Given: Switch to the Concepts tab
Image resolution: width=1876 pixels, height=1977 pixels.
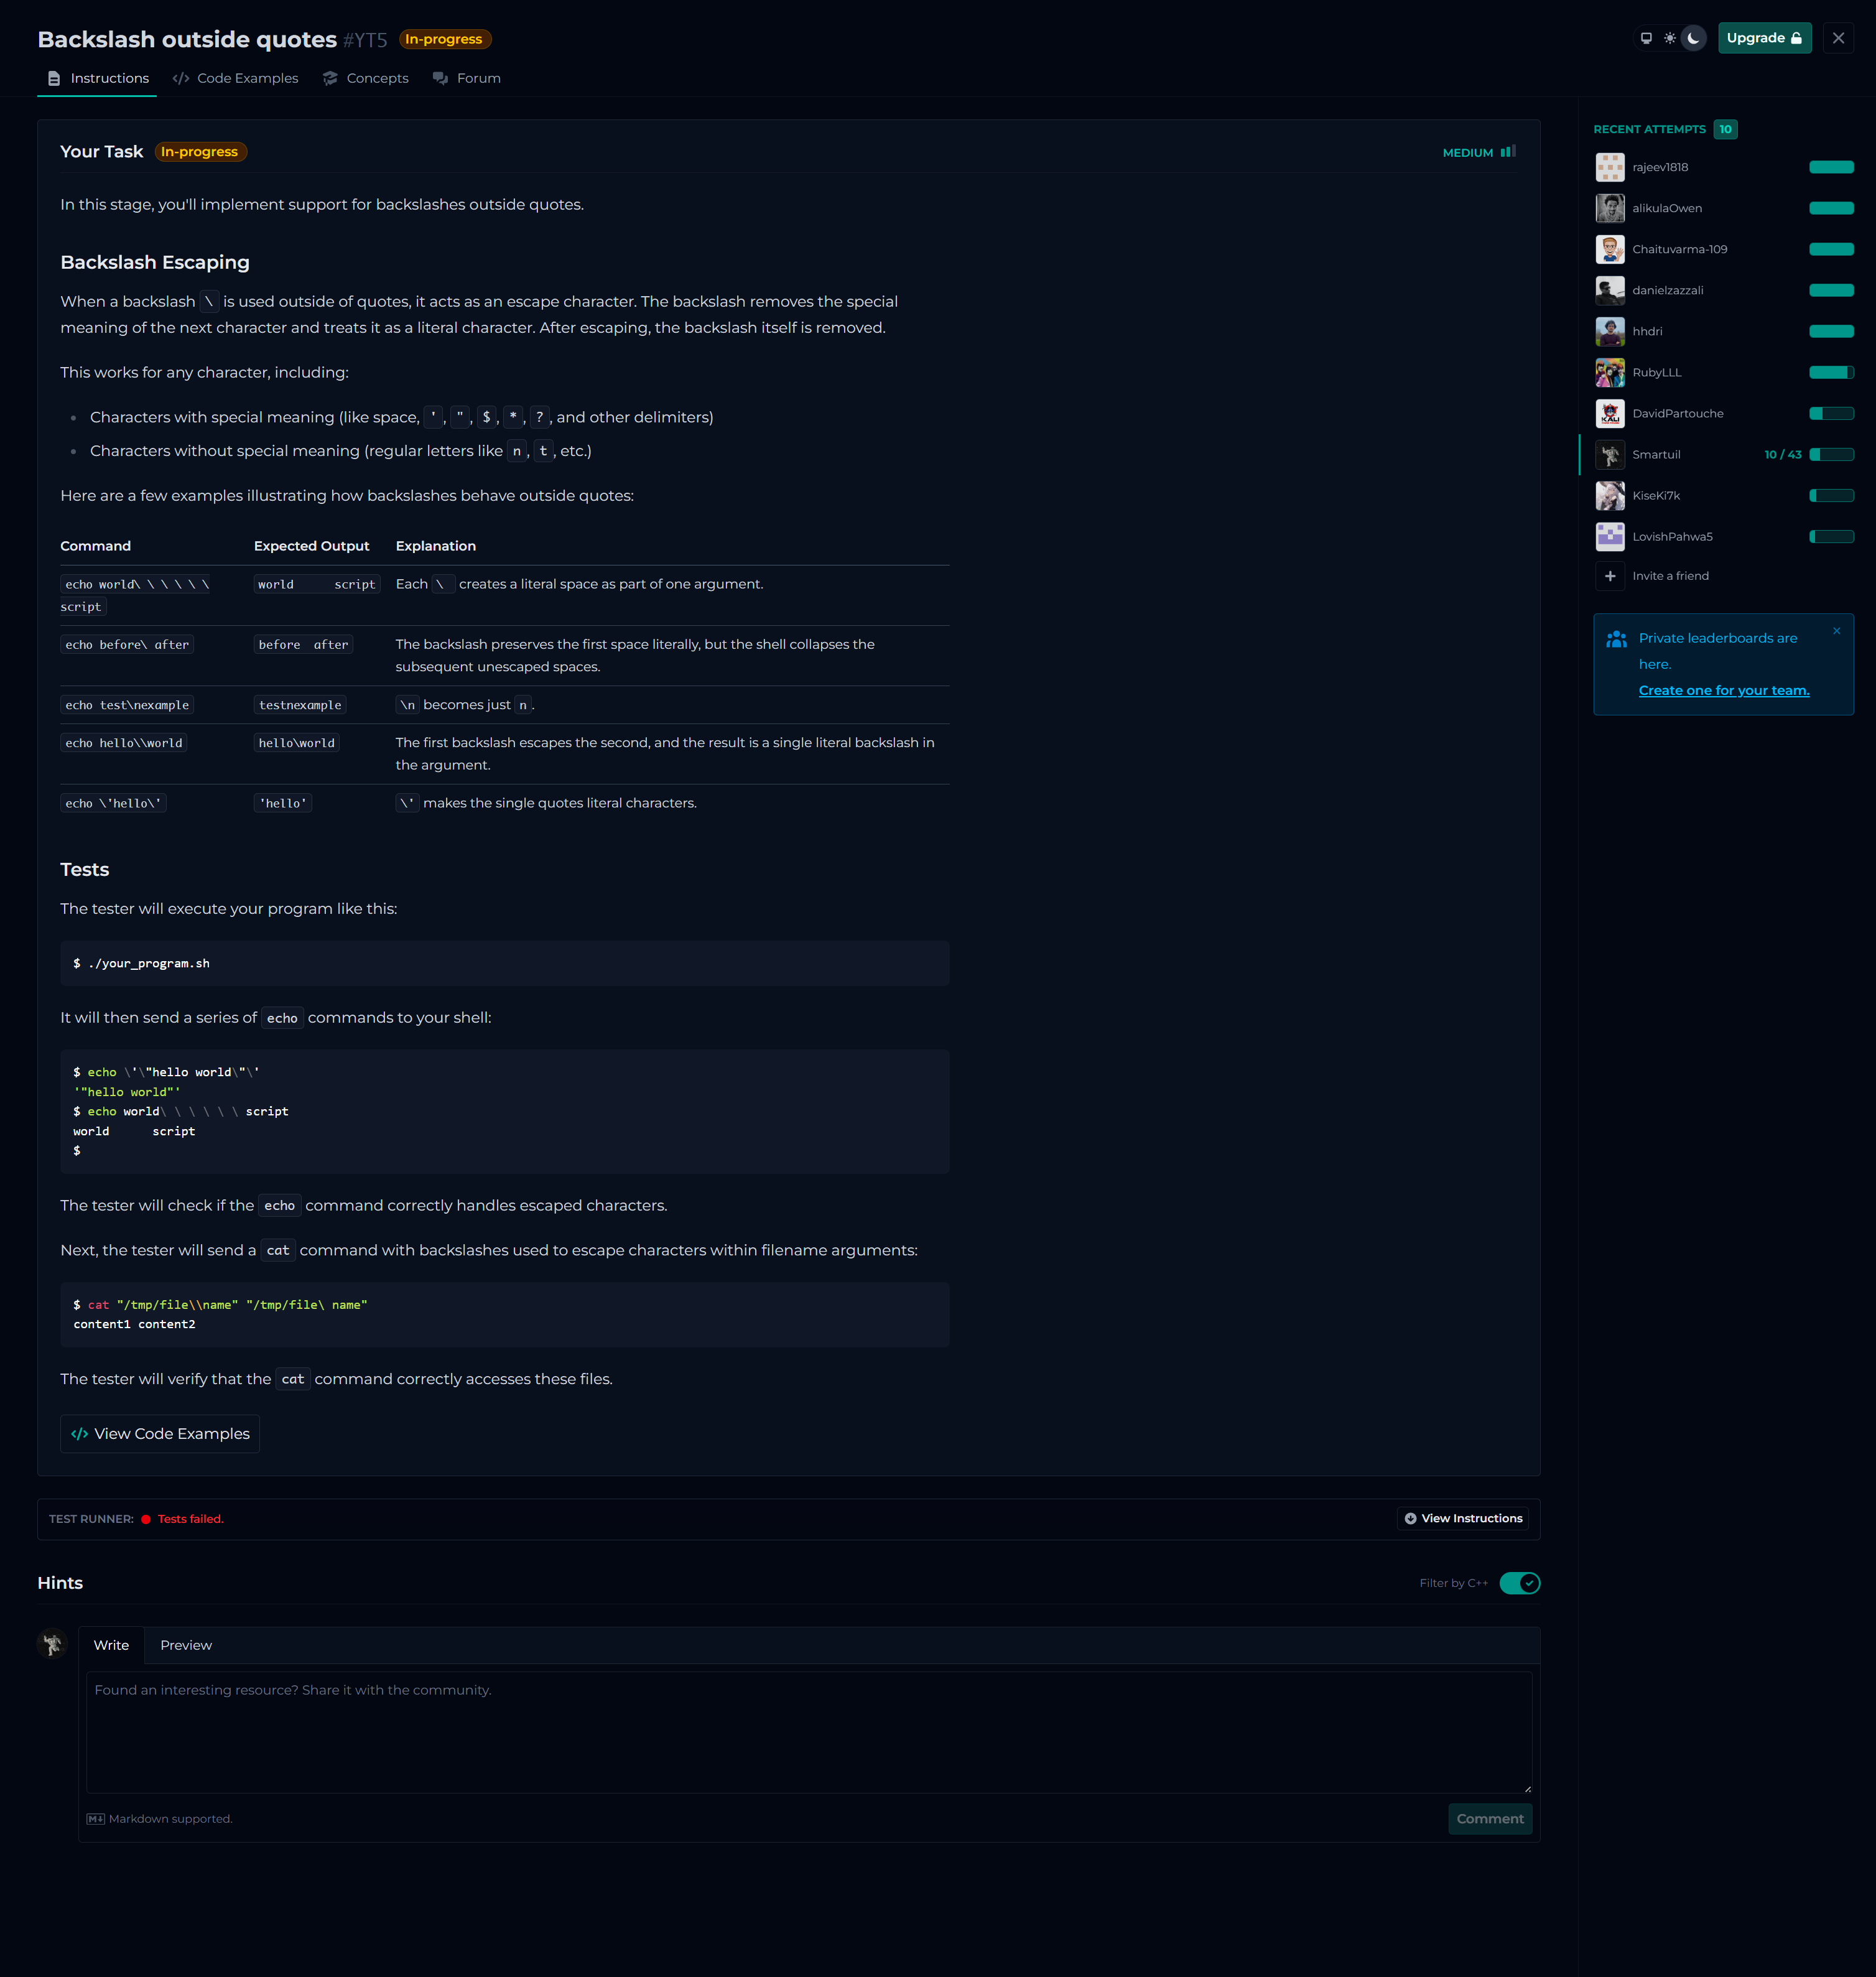Looking at the screenshot, I should tap(366, 78).
